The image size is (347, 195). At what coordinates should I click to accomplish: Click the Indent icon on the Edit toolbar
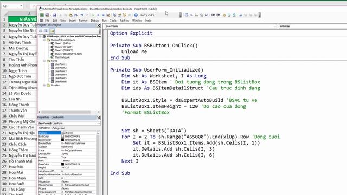(213, 15)
